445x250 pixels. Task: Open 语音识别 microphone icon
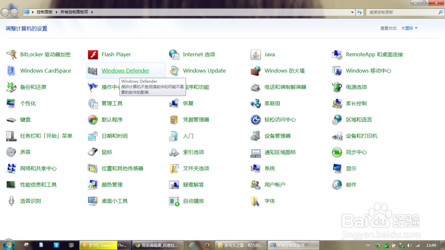pyautogui.click(x=12, y=201)
